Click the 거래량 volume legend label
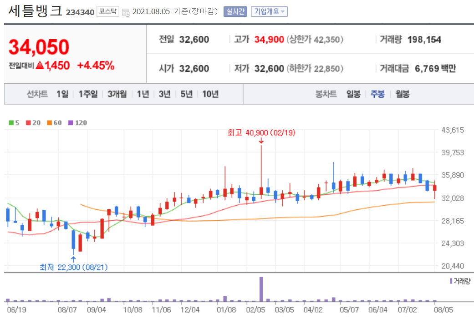The width and height of the screenshot is (474, 319). point(460,281)
